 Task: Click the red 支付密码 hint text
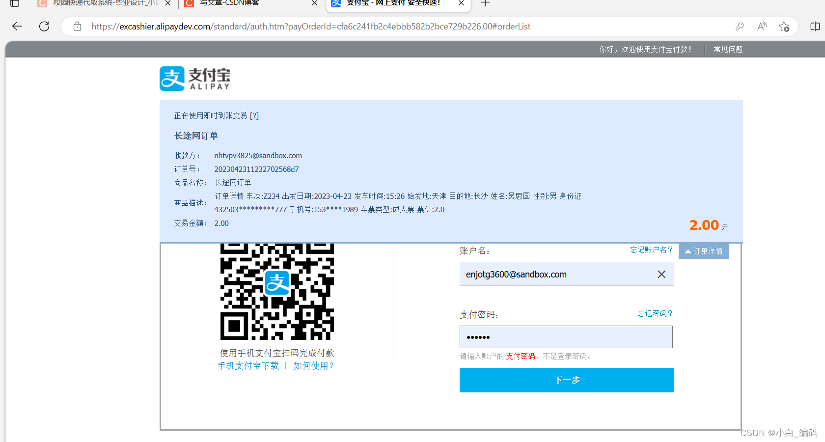click(x=521, y=356)
